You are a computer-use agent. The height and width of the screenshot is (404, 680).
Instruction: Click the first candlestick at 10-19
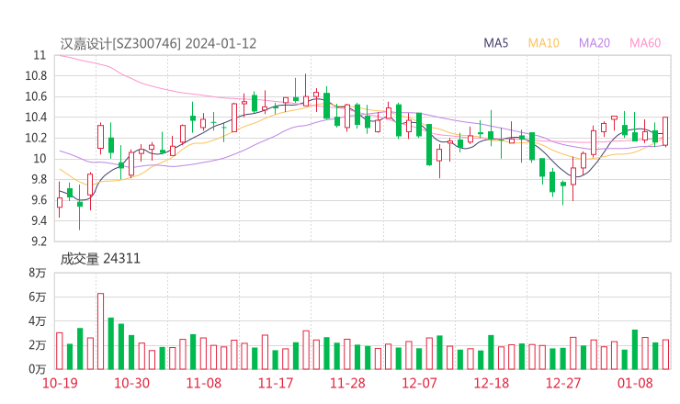[x=60, y=200]
